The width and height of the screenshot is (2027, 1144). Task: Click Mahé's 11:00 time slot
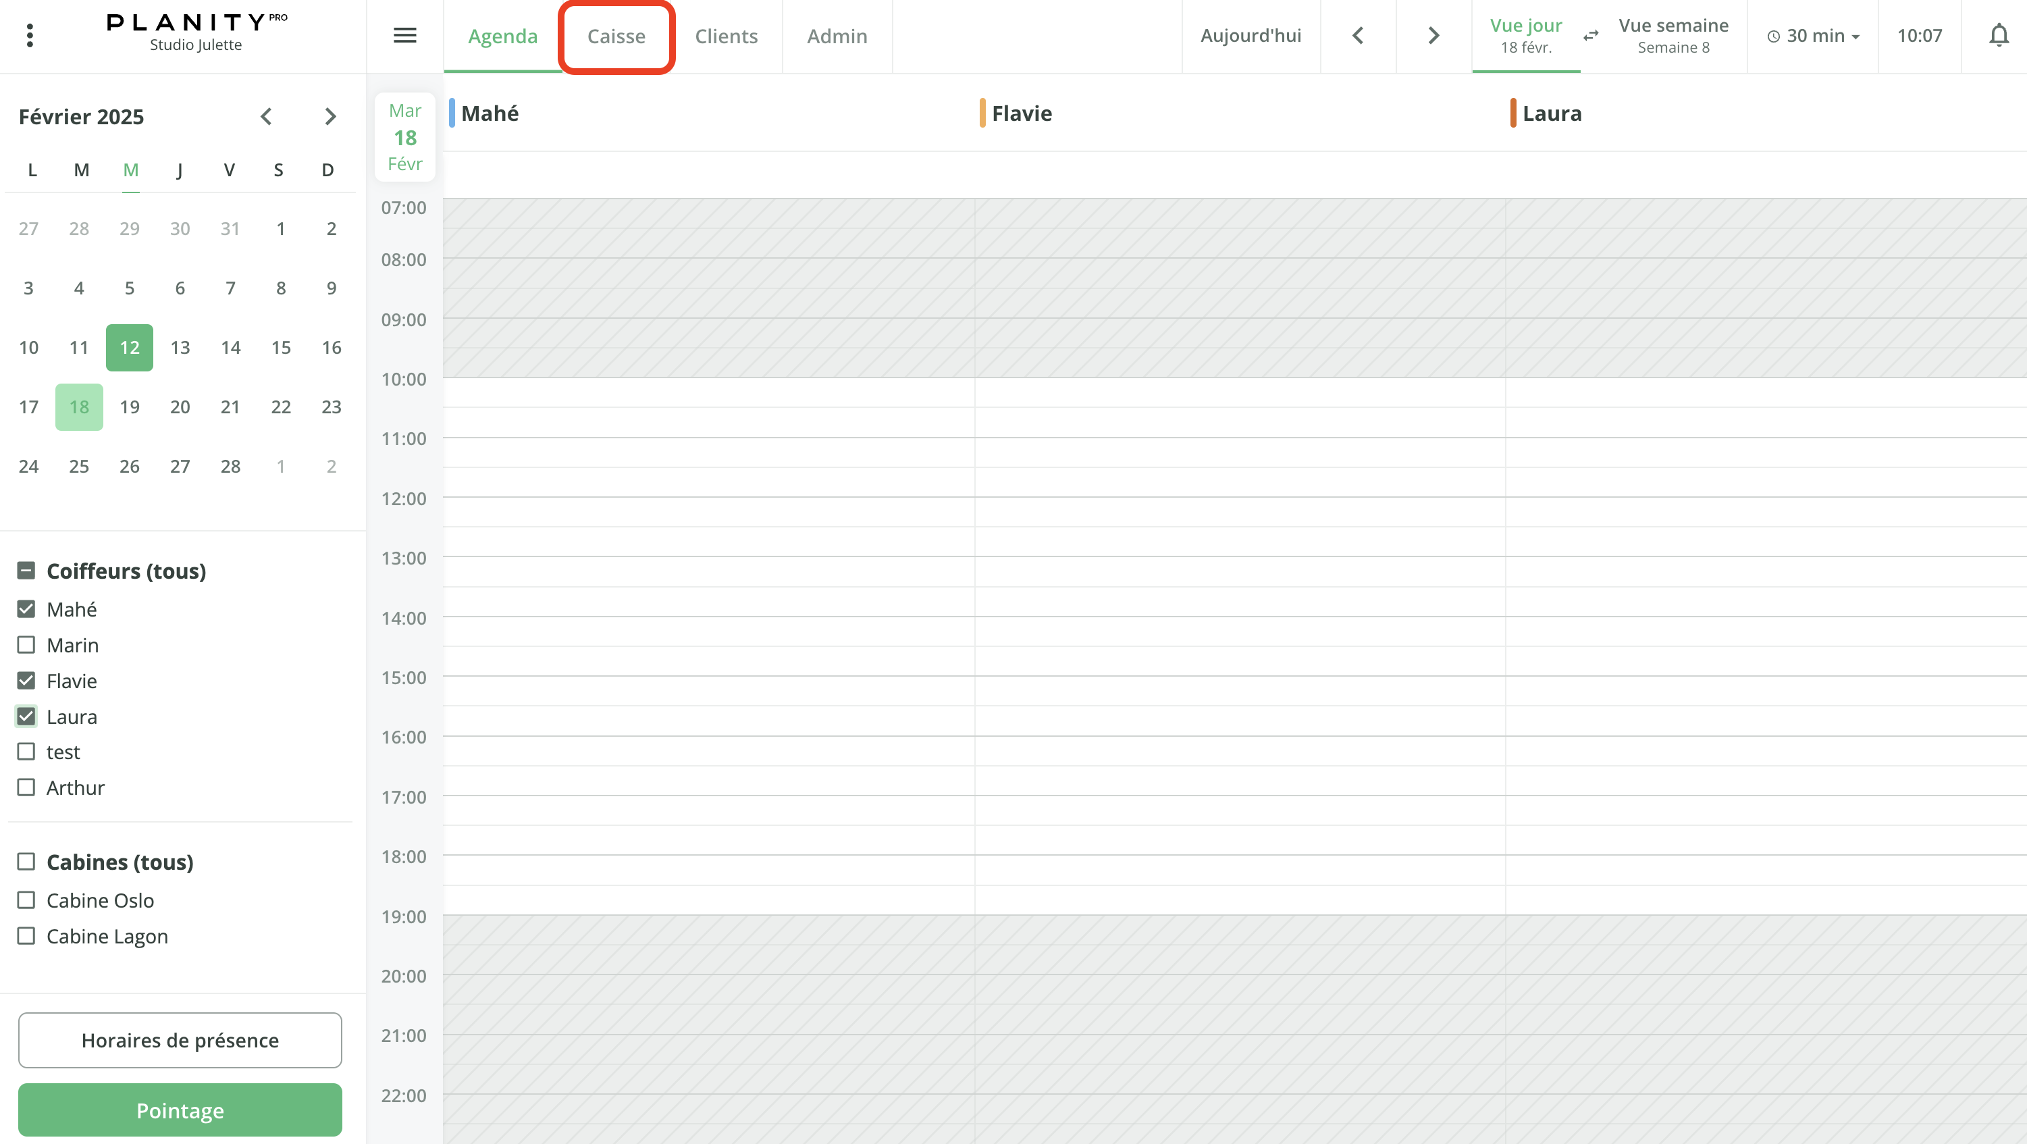coord(709,452)
